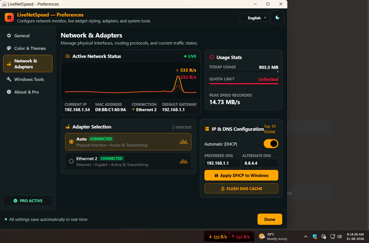Click the Done button
Viewport: 369px width, 243px height.
tap(270, 219)
